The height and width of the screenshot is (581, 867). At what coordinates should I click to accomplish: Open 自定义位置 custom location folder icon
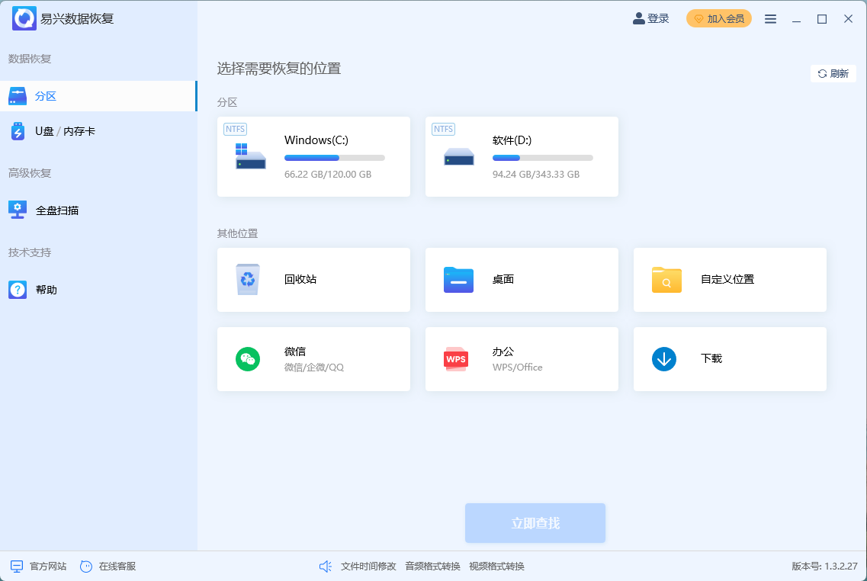point(666,280)
